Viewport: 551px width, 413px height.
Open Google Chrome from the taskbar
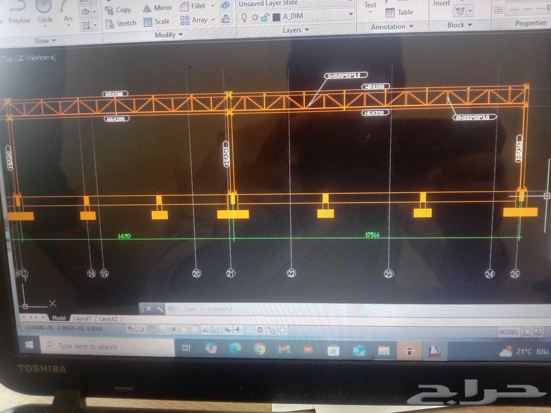pyautogui.click(x=260, y=349)
